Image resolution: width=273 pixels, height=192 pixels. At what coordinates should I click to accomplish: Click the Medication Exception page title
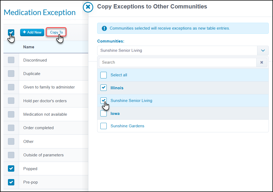tap(39, 12)
